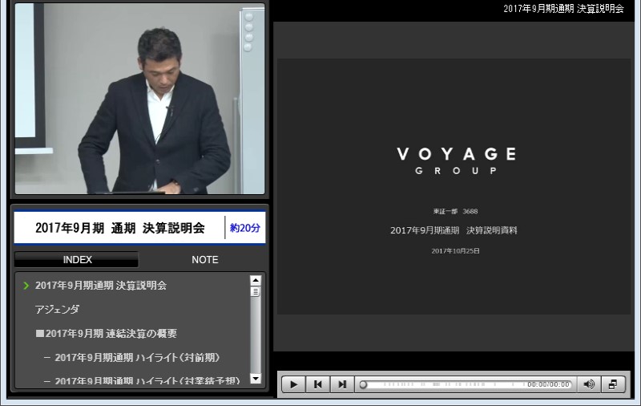Click the middle of the playback timeline

click(466, 384)
